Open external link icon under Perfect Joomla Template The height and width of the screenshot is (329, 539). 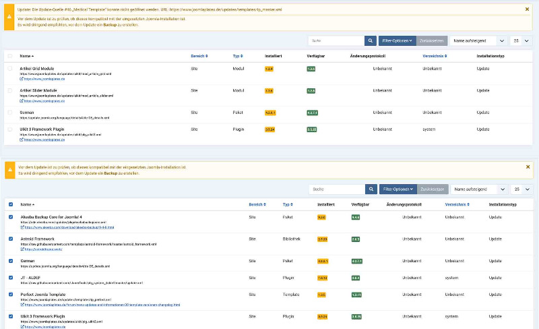click(22, 305)
